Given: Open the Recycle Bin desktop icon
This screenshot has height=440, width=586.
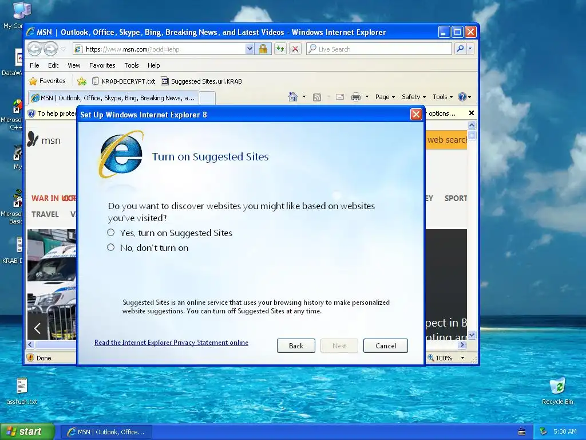Looking at the screenshot, I should click(x=557, y=391).
